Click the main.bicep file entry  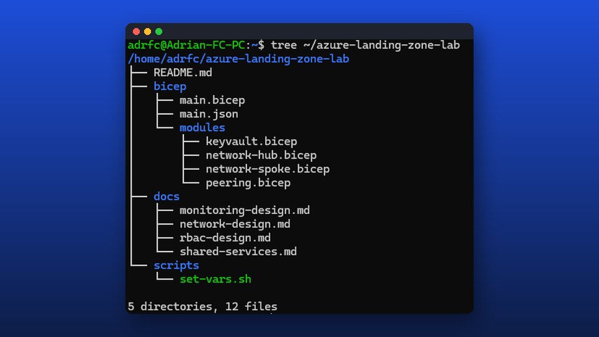point(212,100)
